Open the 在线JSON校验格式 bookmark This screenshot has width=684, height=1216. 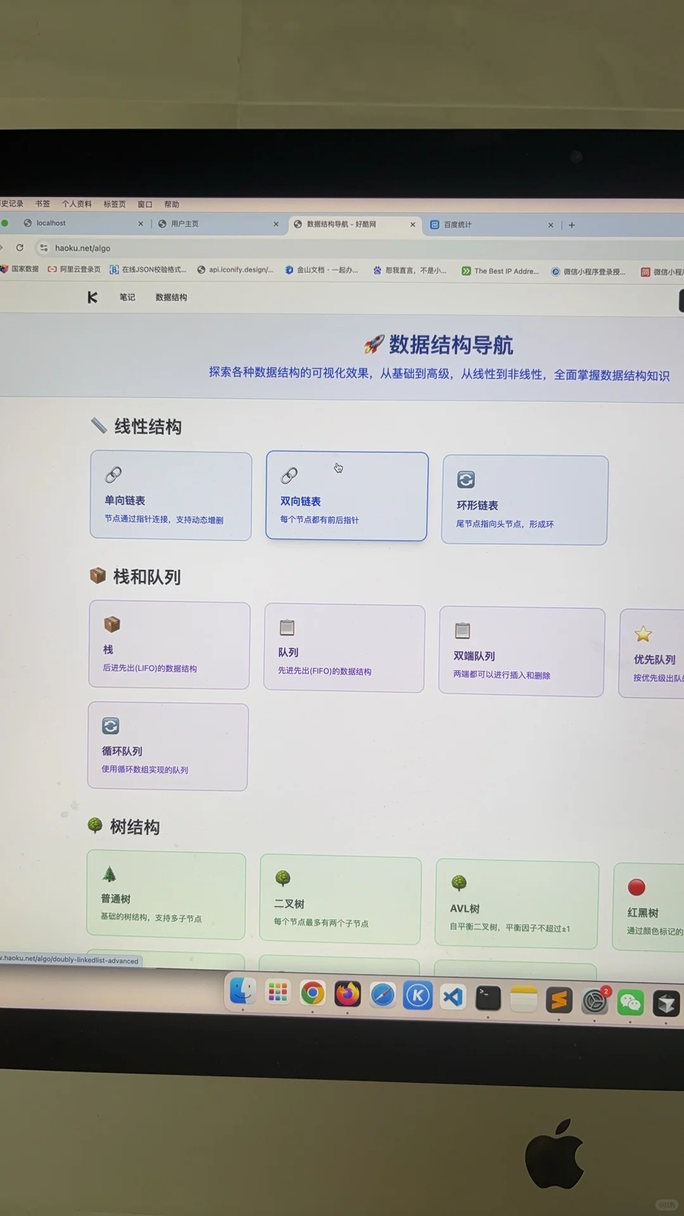point(148,269)
